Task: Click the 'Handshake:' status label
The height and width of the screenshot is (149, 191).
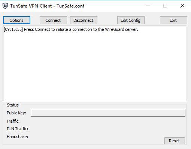Action: coord(17,137)
